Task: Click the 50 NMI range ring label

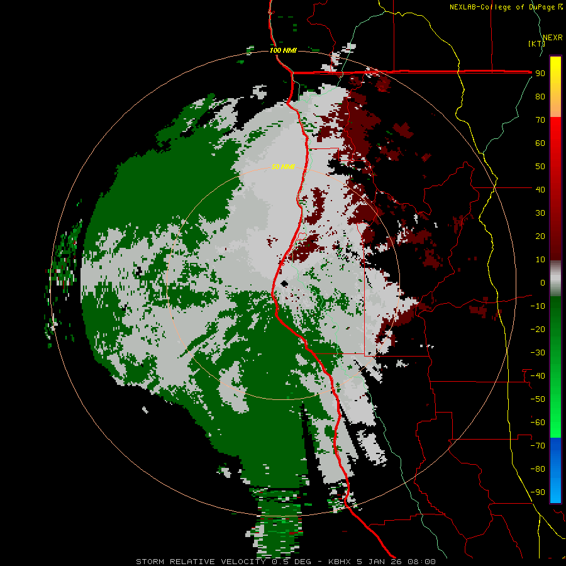Action: point(283,167)
